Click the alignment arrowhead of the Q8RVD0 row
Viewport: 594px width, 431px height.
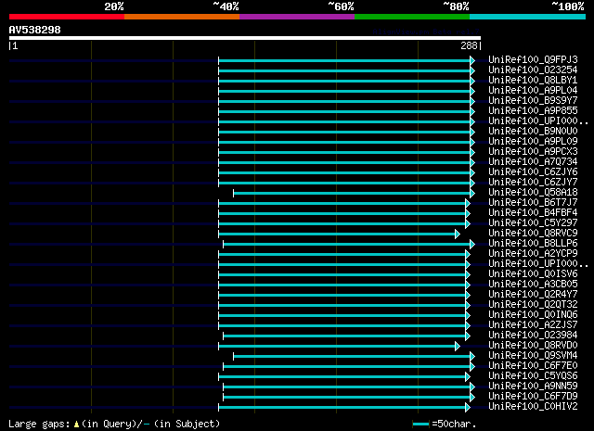point(458,347)
